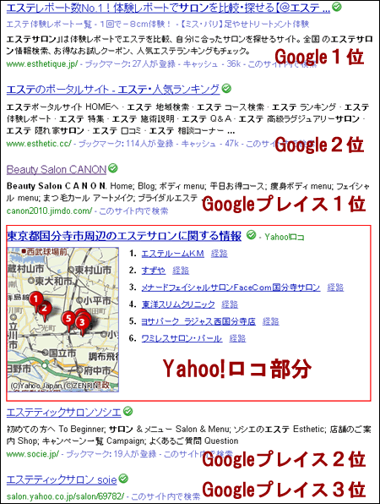Open the キャッシュ link next to 36k
This screenshot has height=504, width=380.
[x=201, y=63]
